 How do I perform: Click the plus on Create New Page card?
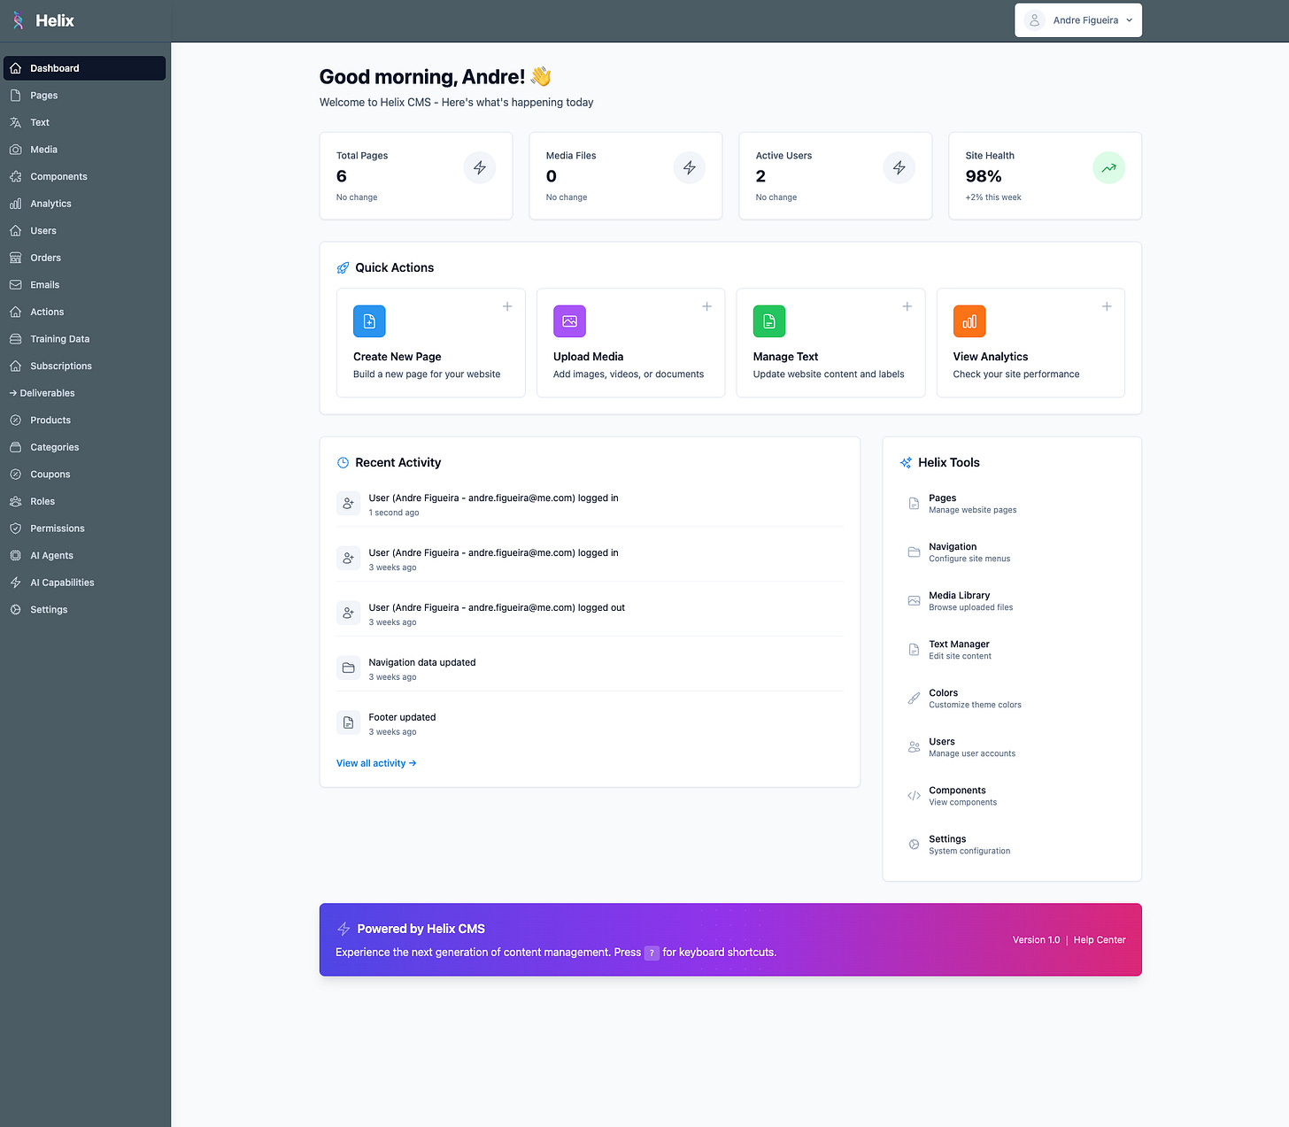[x=507, y=306]
